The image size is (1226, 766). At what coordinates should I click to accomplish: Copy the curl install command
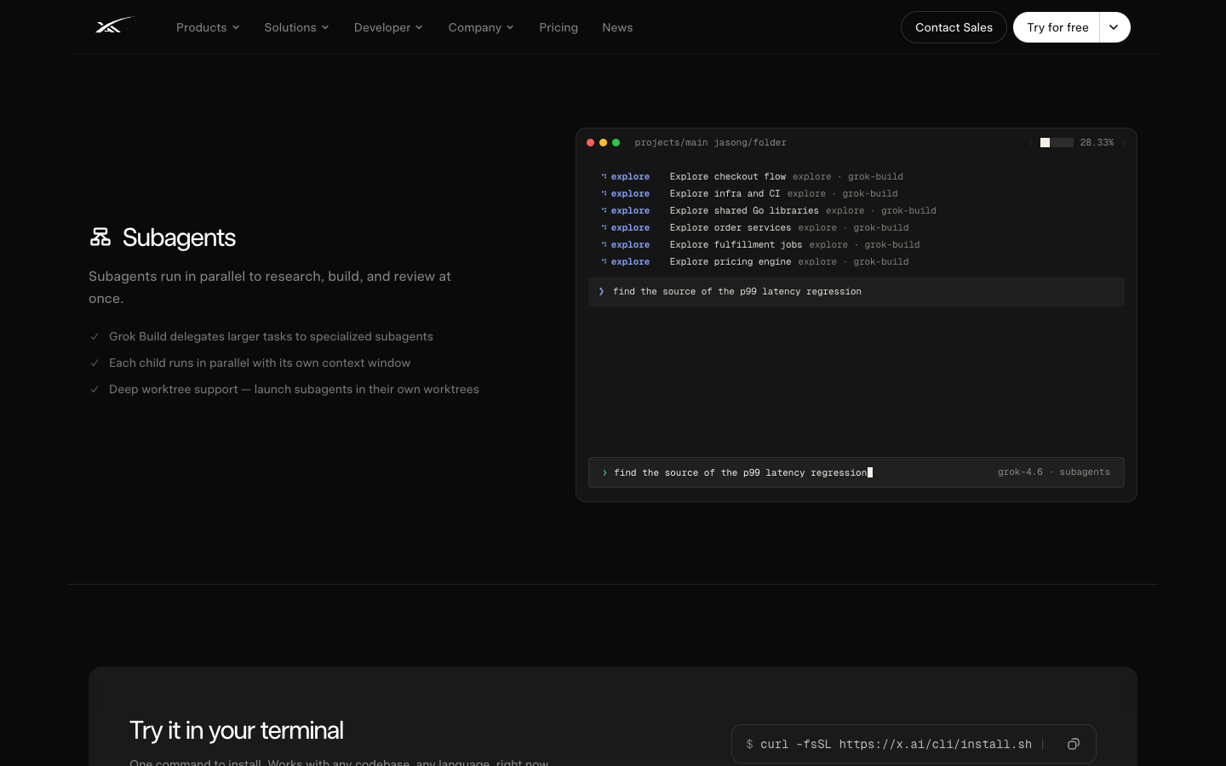point(1074,744)
